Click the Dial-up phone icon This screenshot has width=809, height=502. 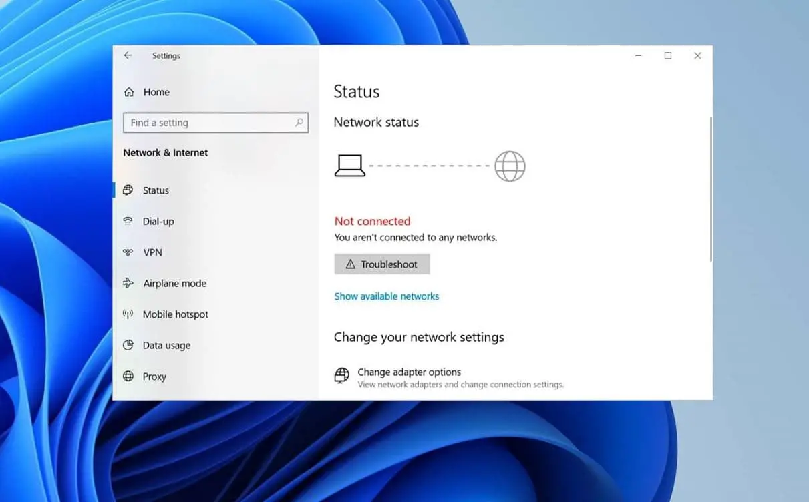[128, 221]
